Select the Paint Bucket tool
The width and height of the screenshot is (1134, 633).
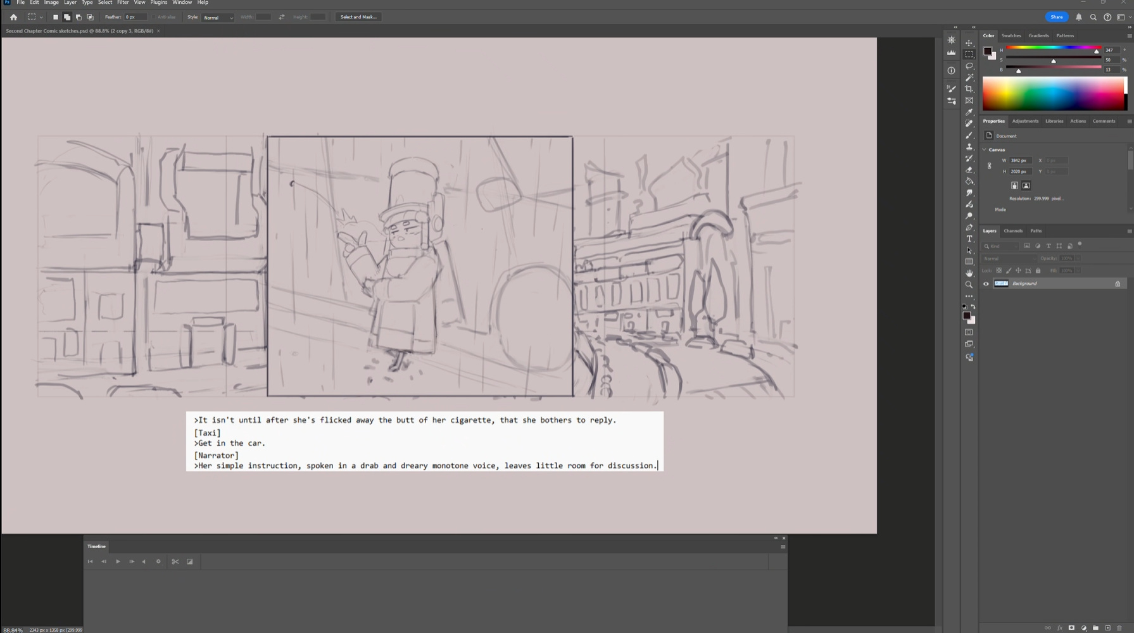click(x=969, y=181)
